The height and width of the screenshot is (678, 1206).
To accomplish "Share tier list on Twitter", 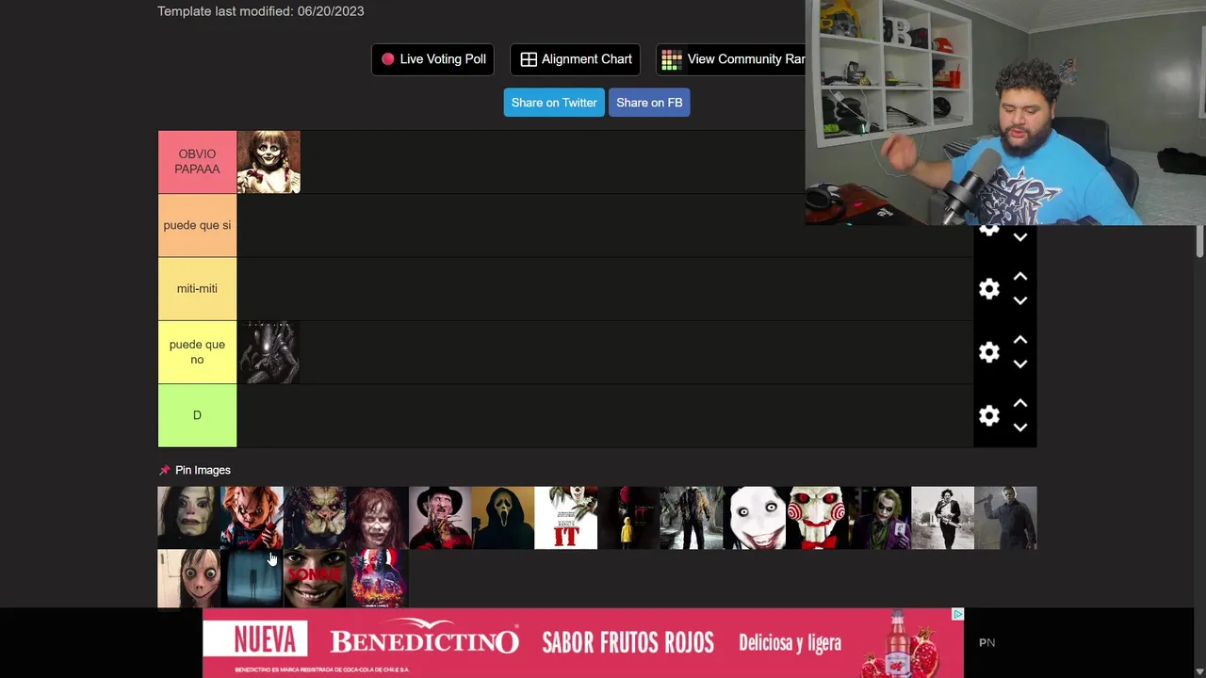I will [554, 103].
